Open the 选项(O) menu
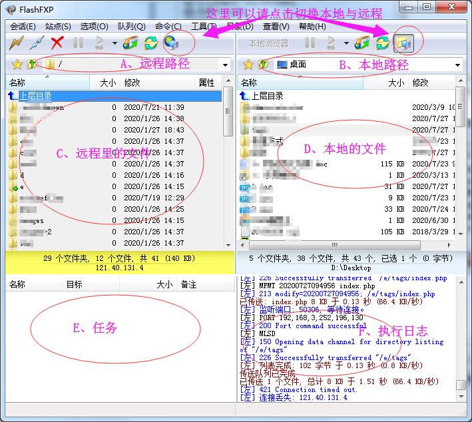This screenshot has width=472, height=422. click(95, 27)
